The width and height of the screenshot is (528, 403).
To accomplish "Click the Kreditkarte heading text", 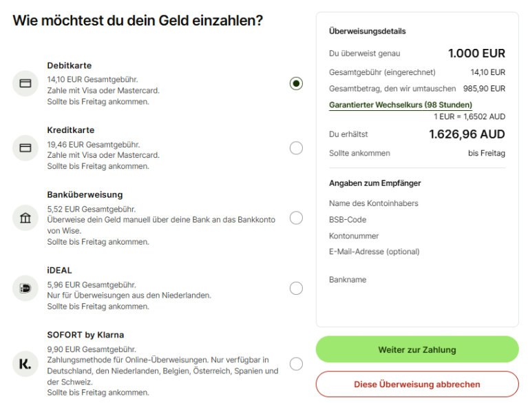I will coord(71,130).
